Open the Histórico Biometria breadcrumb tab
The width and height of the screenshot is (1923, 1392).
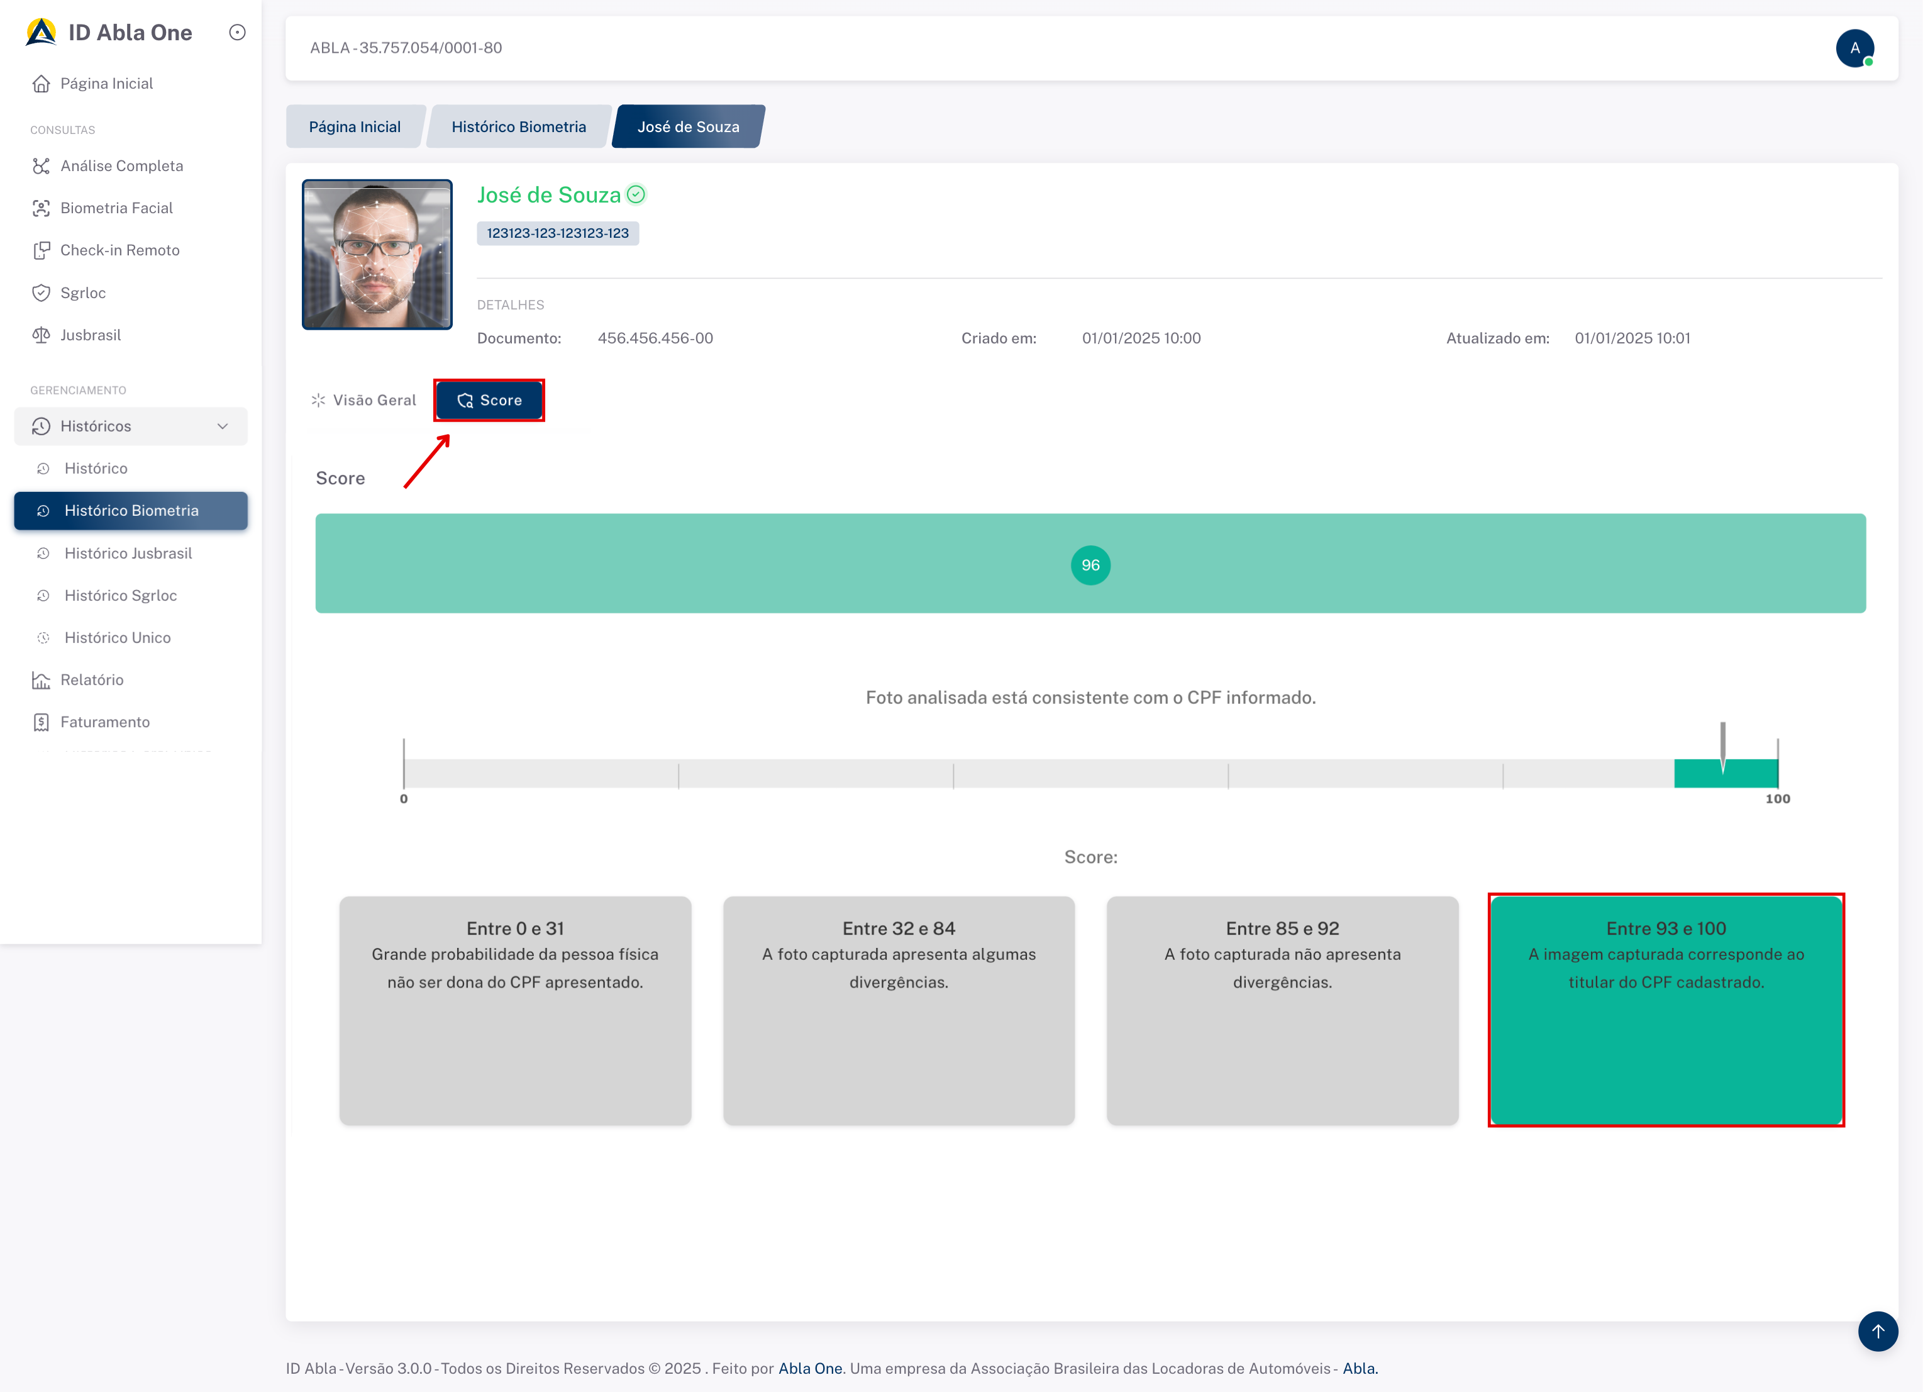click(x=518, y=127)
